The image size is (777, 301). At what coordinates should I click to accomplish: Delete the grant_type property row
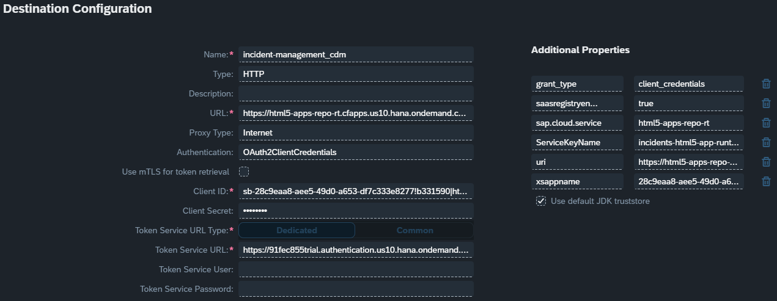(x=766, y=84)
